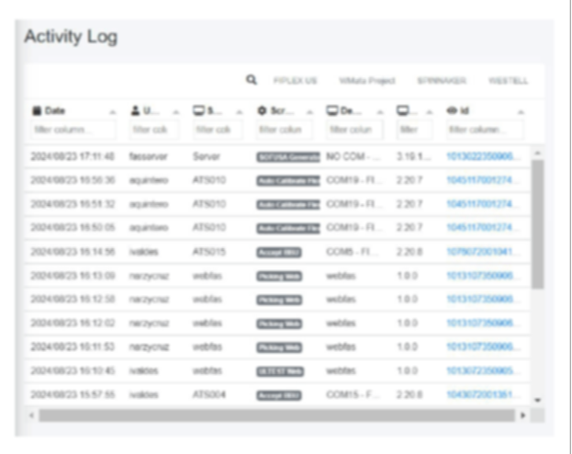Select the FIPLEX US tab

click(295, 81)
